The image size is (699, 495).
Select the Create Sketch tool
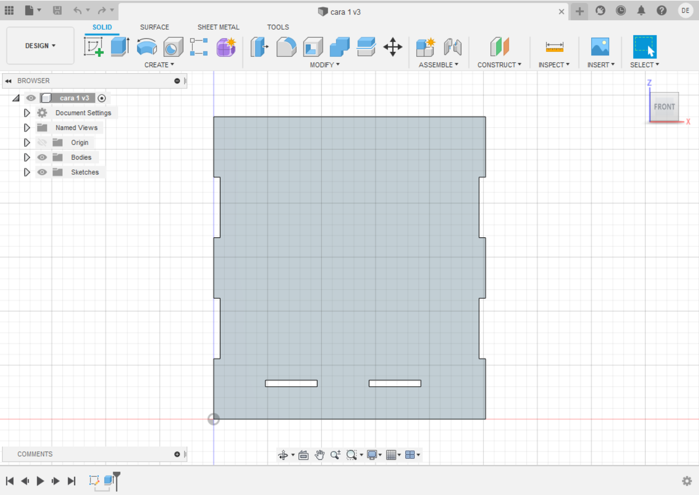(93, 47)
